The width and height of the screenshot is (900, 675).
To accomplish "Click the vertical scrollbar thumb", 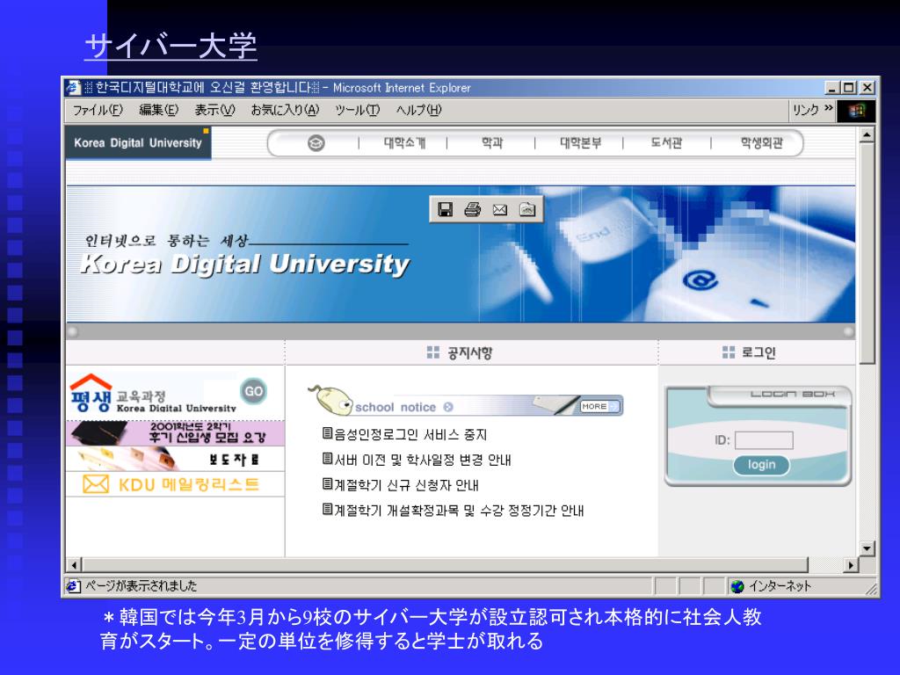I will (x=867, y=253).
